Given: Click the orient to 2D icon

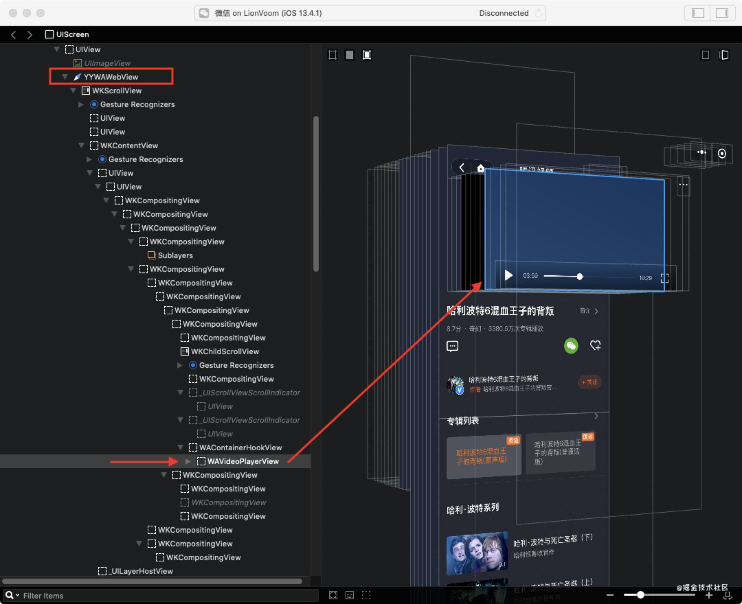Looking at the screenshot, I should pyautogui.click(x=705, y=55).
